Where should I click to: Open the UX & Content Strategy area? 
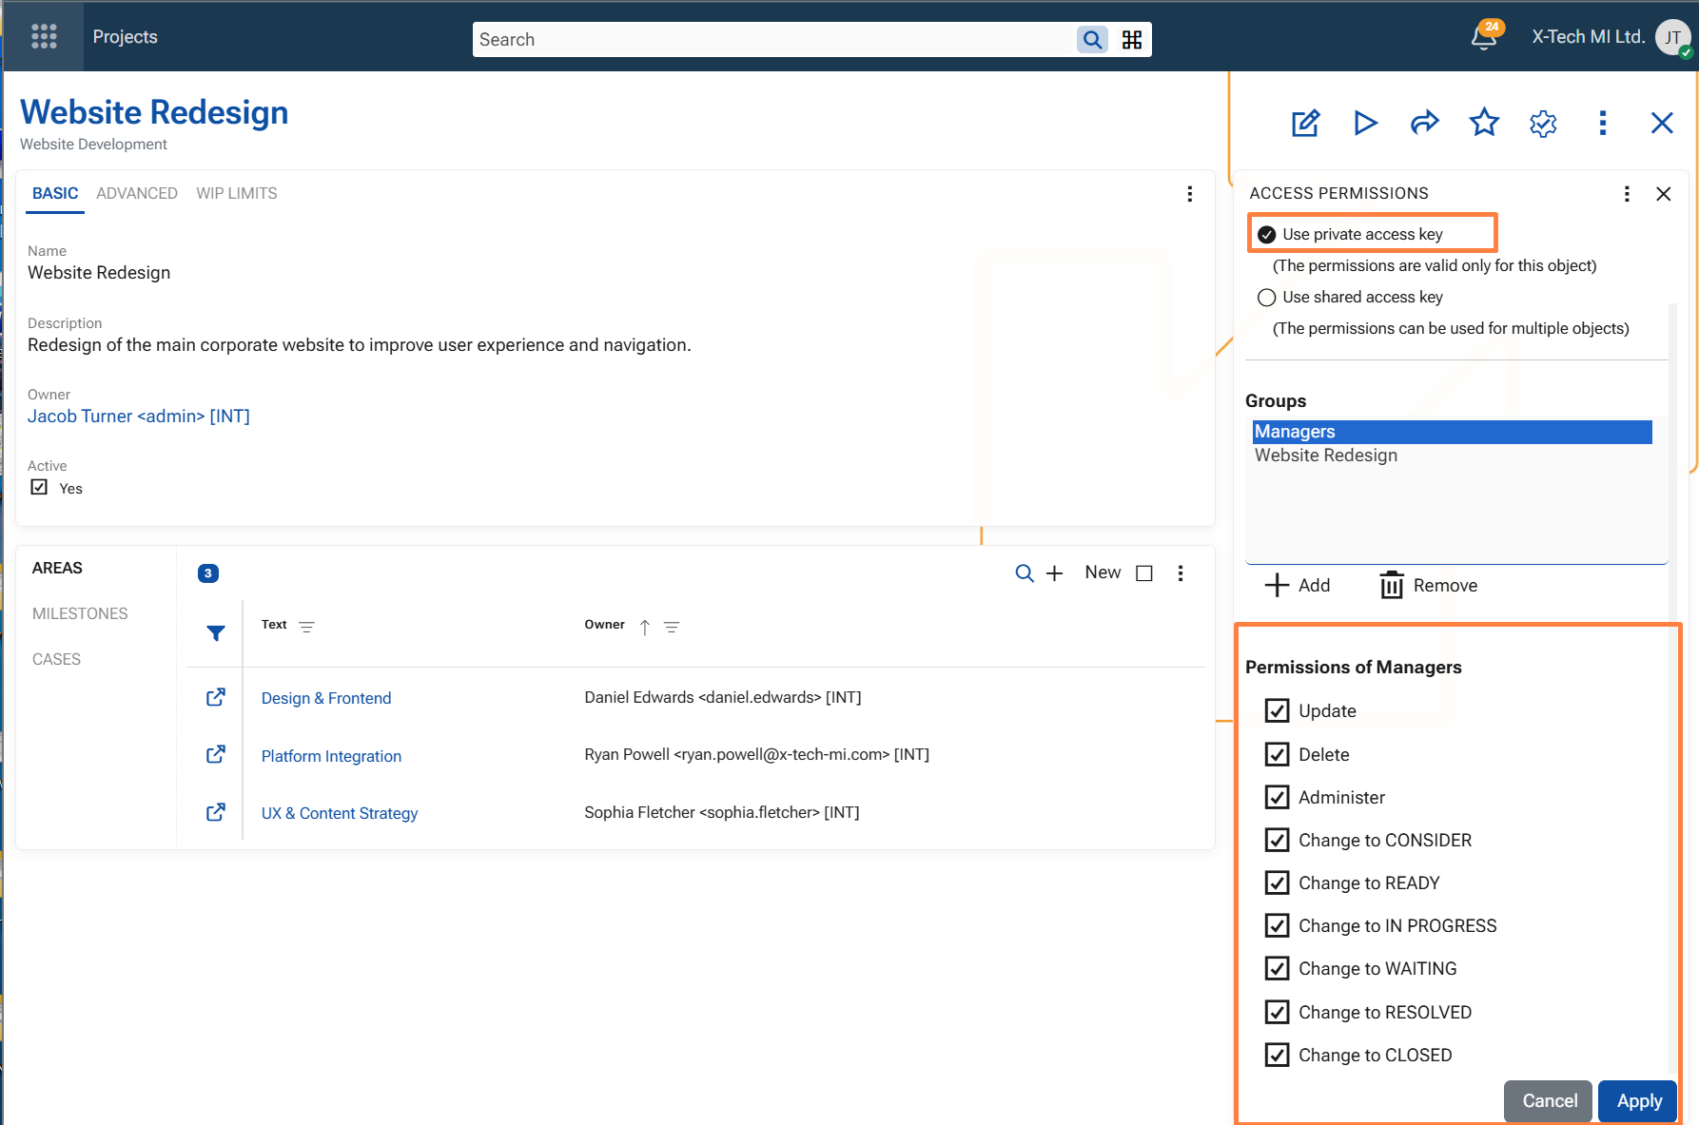pyautogui.click(x=340, y=813)
